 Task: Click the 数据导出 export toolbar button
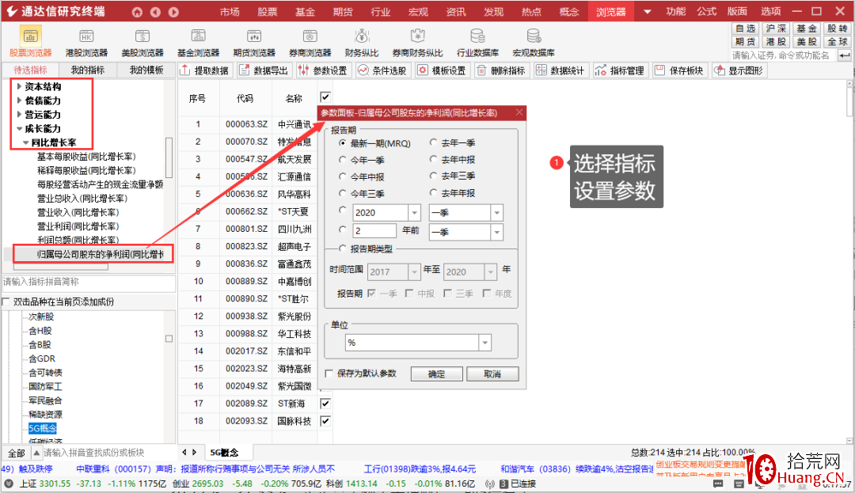264,70
